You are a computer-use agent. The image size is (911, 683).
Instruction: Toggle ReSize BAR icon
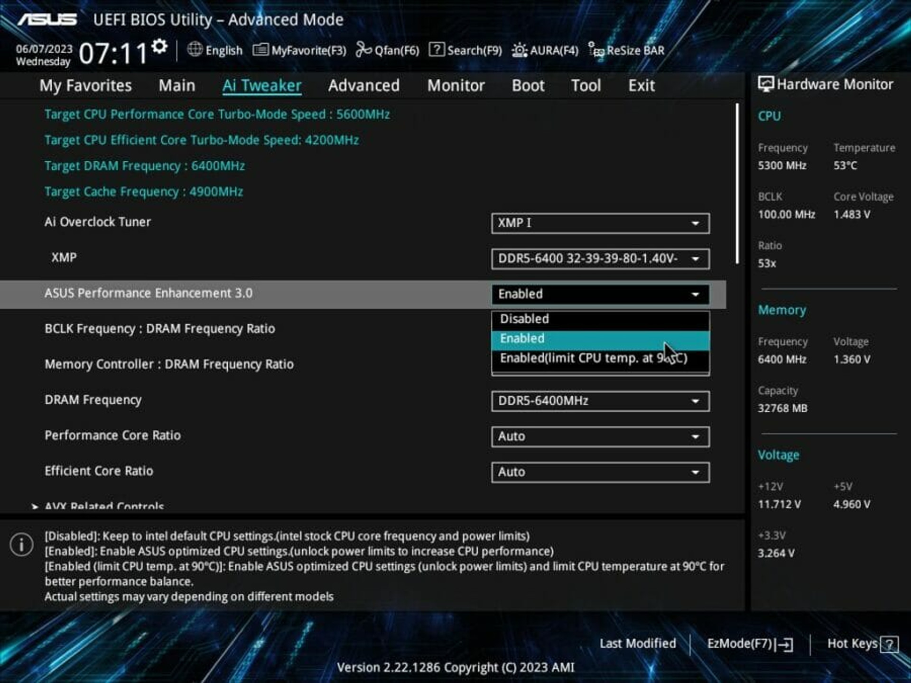[x=596, y=49]
